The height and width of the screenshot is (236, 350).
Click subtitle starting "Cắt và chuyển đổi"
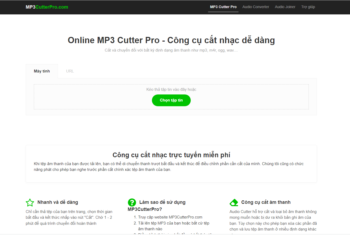coord(171,50)
